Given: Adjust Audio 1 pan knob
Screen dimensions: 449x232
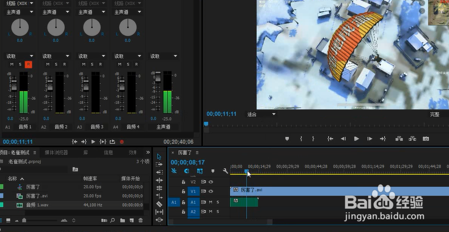Looking at the screenshot, I should point(20,28).
